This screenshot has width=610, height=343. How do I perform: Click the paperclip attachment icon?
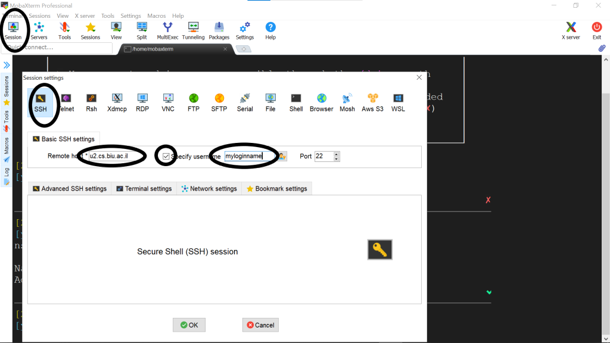[602, 48]
